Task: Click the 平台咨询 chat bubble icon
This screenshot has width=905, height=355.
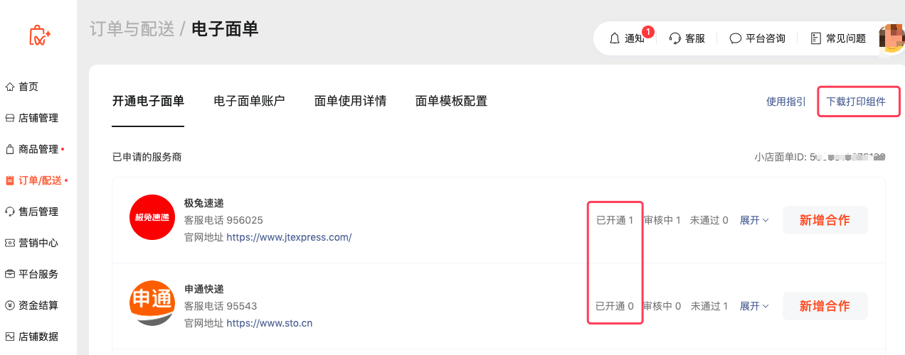Action: (x=736, y=38)
